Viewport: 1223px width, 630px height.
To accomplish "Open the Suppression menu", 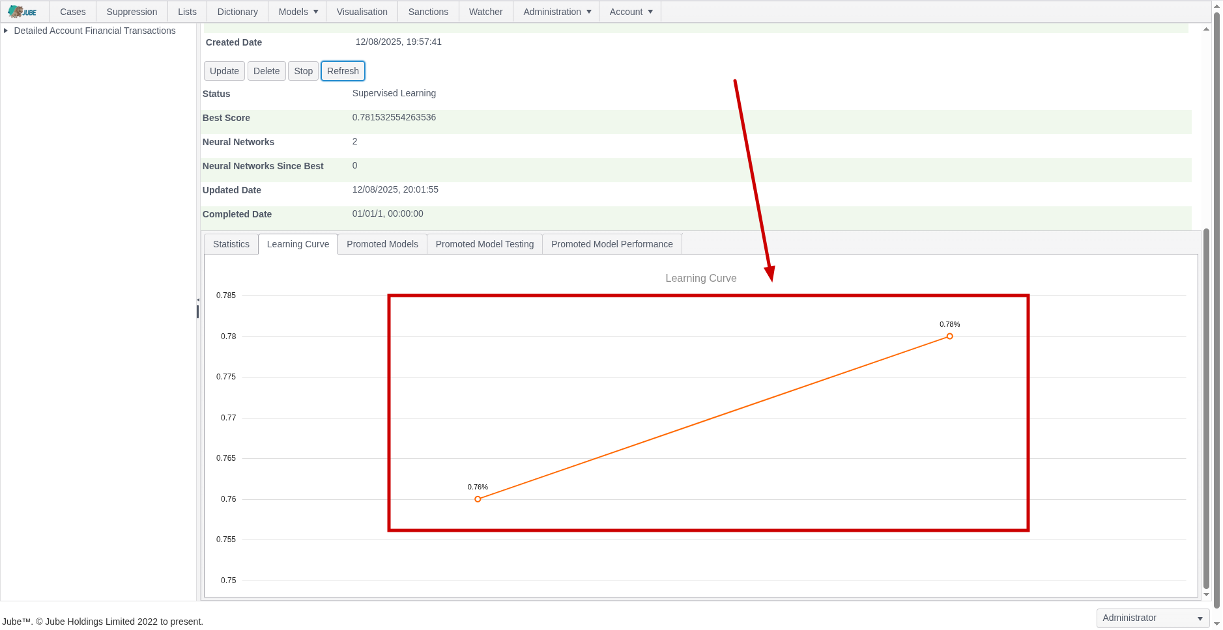I will click(x=132, y=12).
